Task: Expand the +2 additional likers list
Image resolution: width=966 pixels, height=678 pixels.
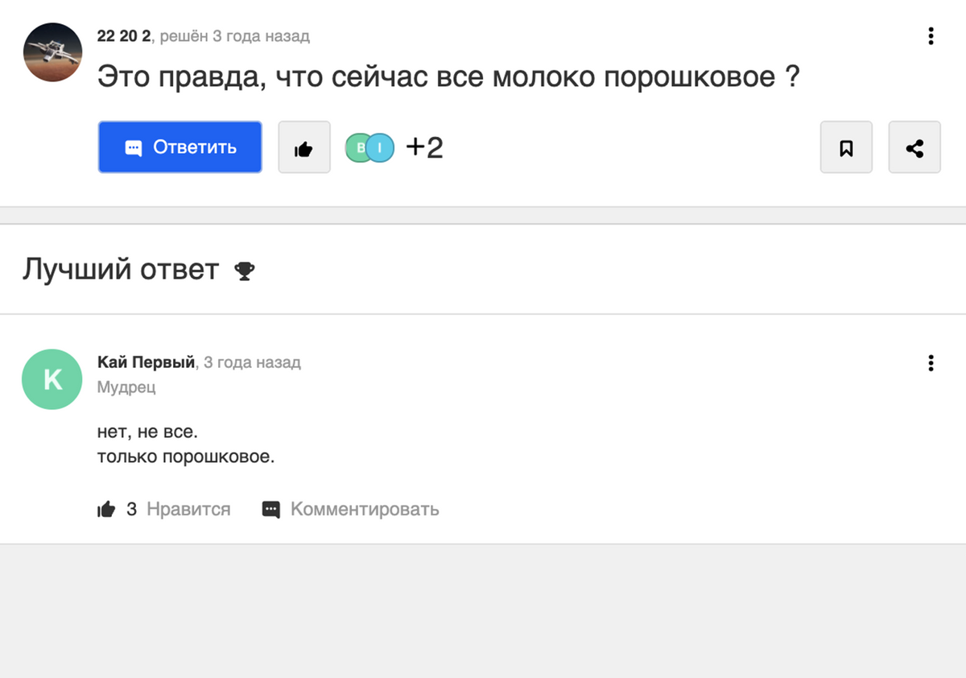Action: tap(424, 147)
